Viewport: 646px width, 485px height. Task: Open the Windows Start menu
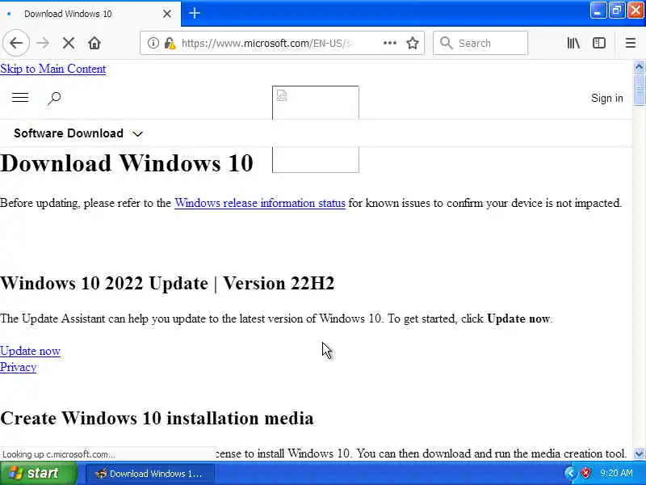coord(39,473)
